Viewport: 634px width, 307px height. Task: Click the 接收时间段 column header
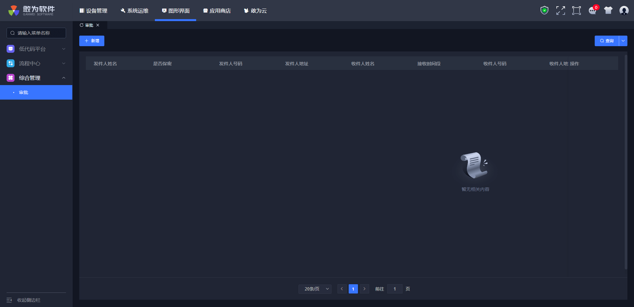point(429,64)
